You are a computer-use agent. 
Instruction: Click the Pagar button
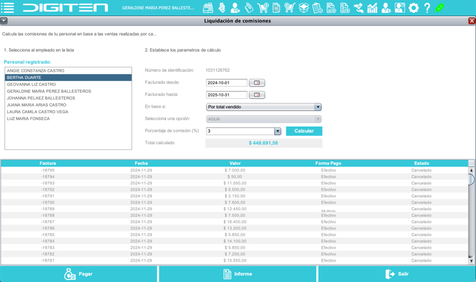[x=79, y=274]
